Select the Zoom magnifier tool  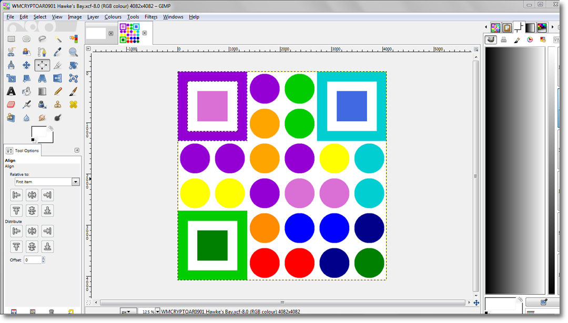click(x=73, y=52)
